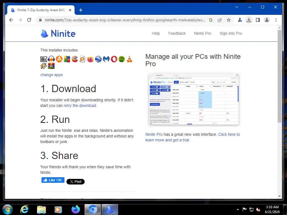Launch Internet Explorer from taskbar
This screenshot has width=287, height=215.
pyautogui.click(x=24, y=209)
